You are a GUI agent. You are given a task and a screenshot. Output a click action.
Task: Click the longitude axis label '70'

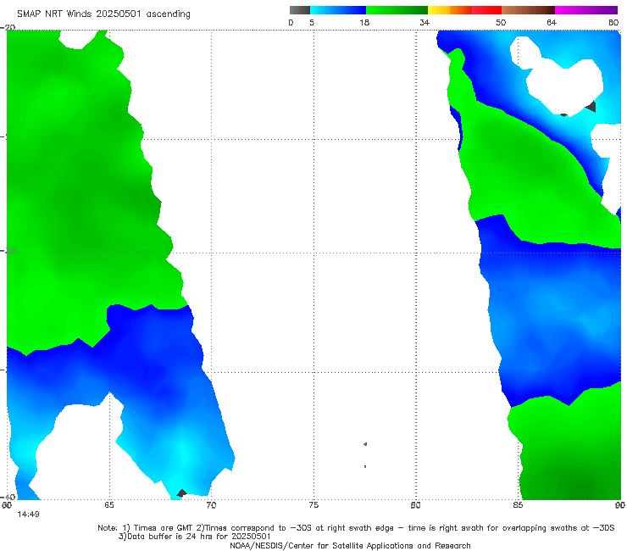pos(212,505)
